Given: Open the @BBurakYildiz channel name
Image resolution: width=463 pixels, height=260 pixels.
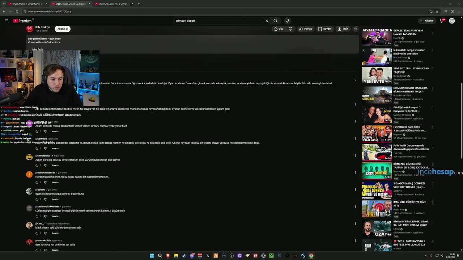Looking at the screenshot, I should 43,240.
